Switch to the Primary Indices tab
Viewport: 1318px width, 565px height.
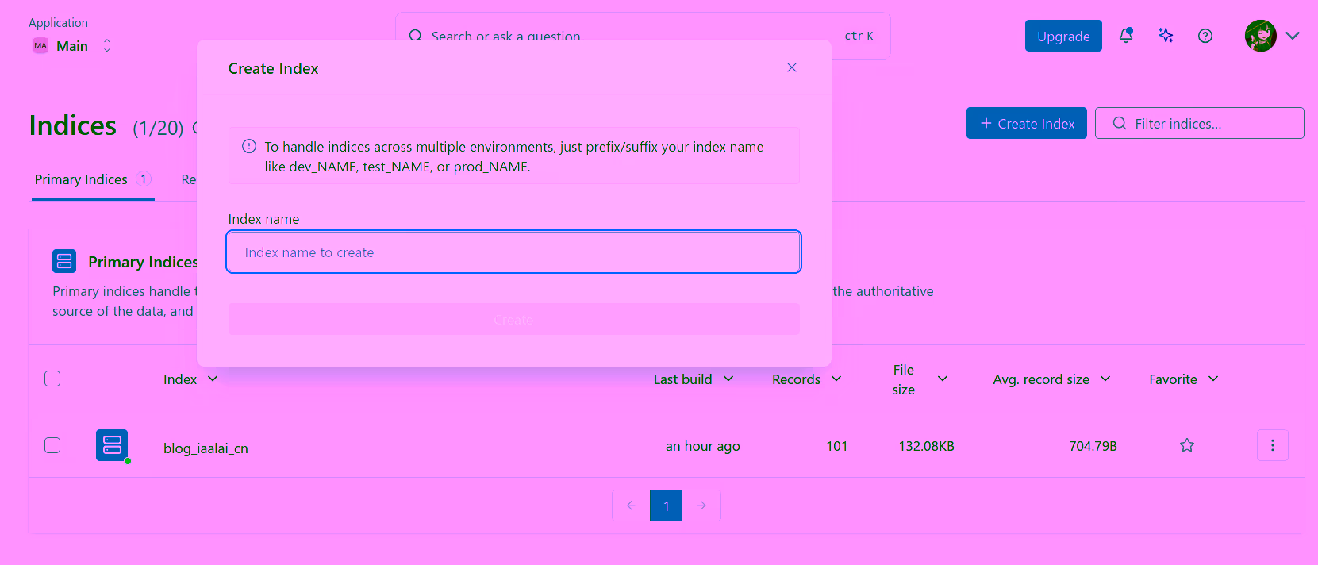click(x=93, y=179)
